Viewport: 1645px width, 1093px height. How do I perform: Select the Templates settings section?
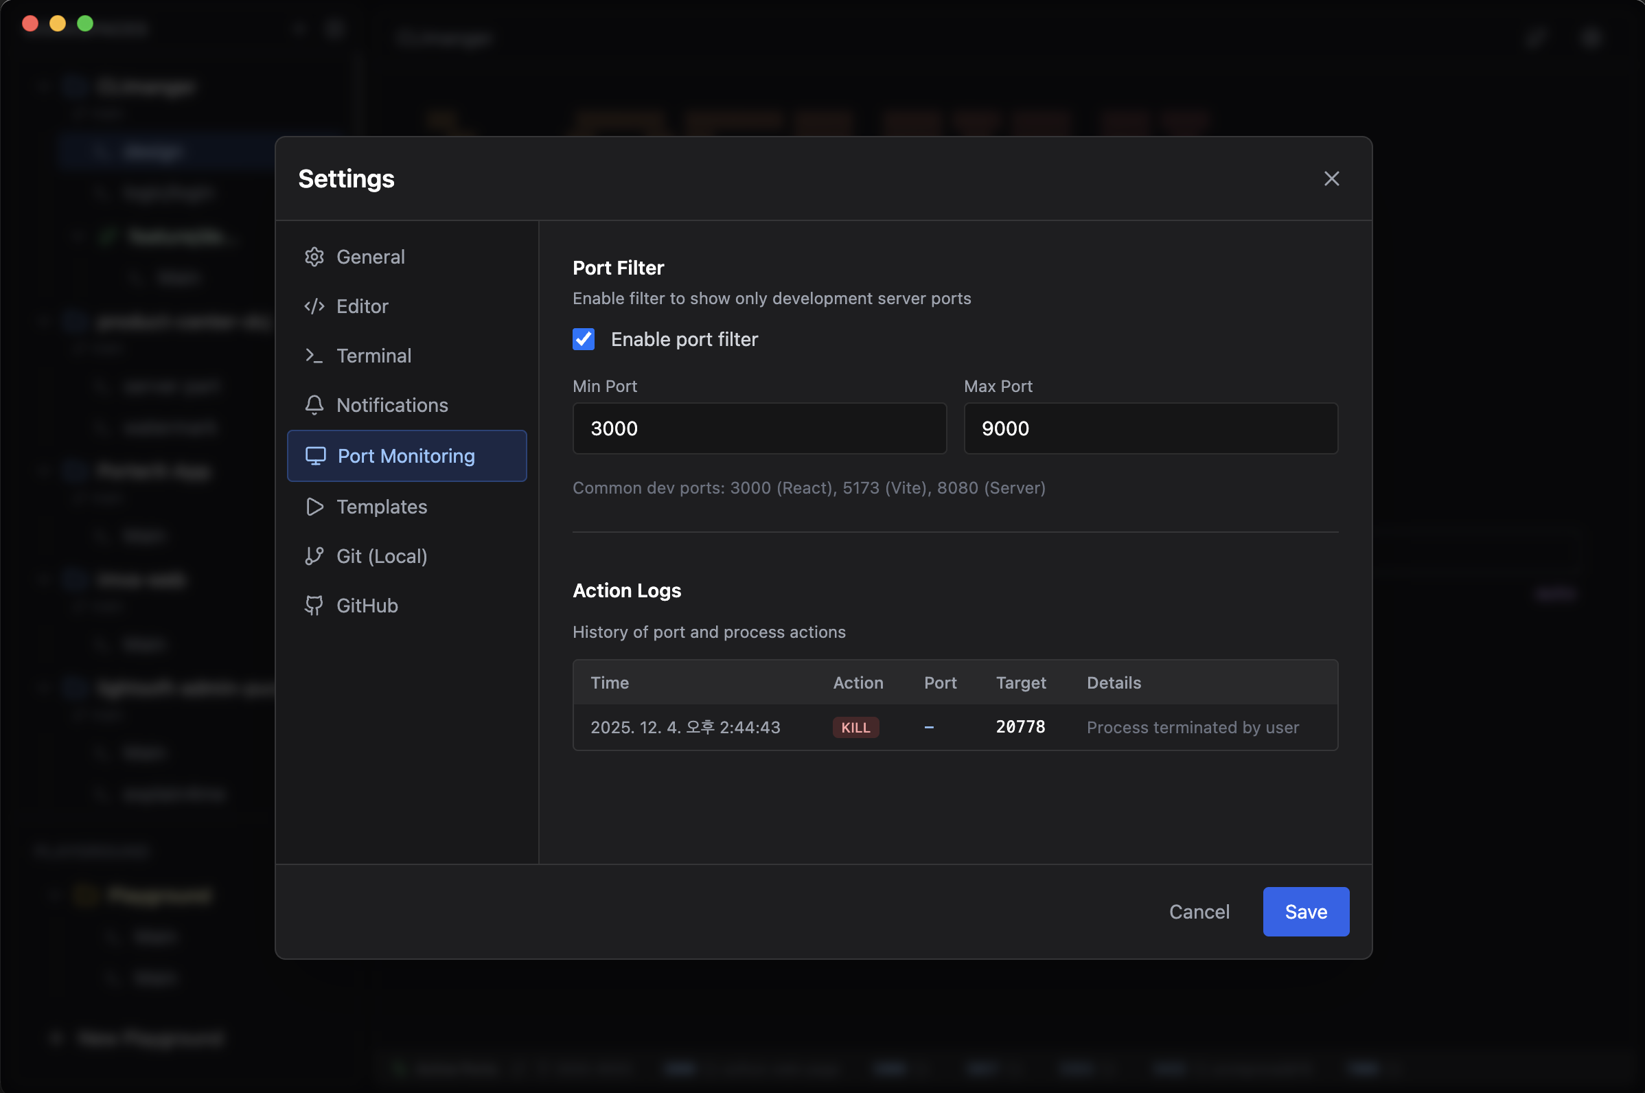(381, 507)
